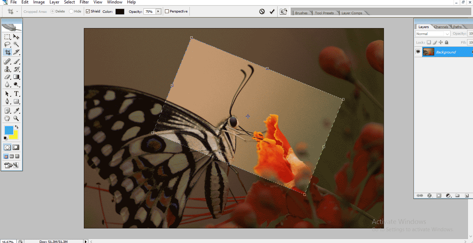The height and width of the screenshot is (243, 473).
Task: Select the Eyedropper tool
Action: (x=16, y=111)
